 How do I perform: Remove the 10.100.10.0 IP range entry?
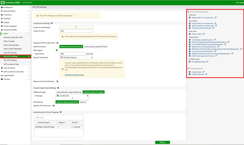coord(87,96)
